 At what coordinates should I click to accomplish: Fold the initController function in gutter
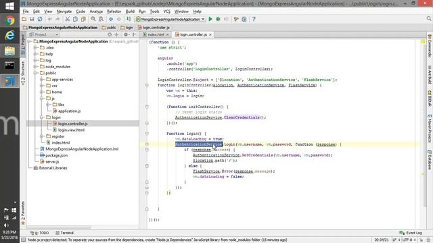(x=147, y=107)
